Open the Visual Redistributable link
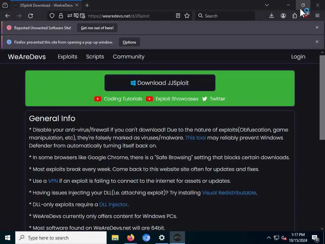Image resolution: width=325 pixels, height=244 pixels. point(229,193)
